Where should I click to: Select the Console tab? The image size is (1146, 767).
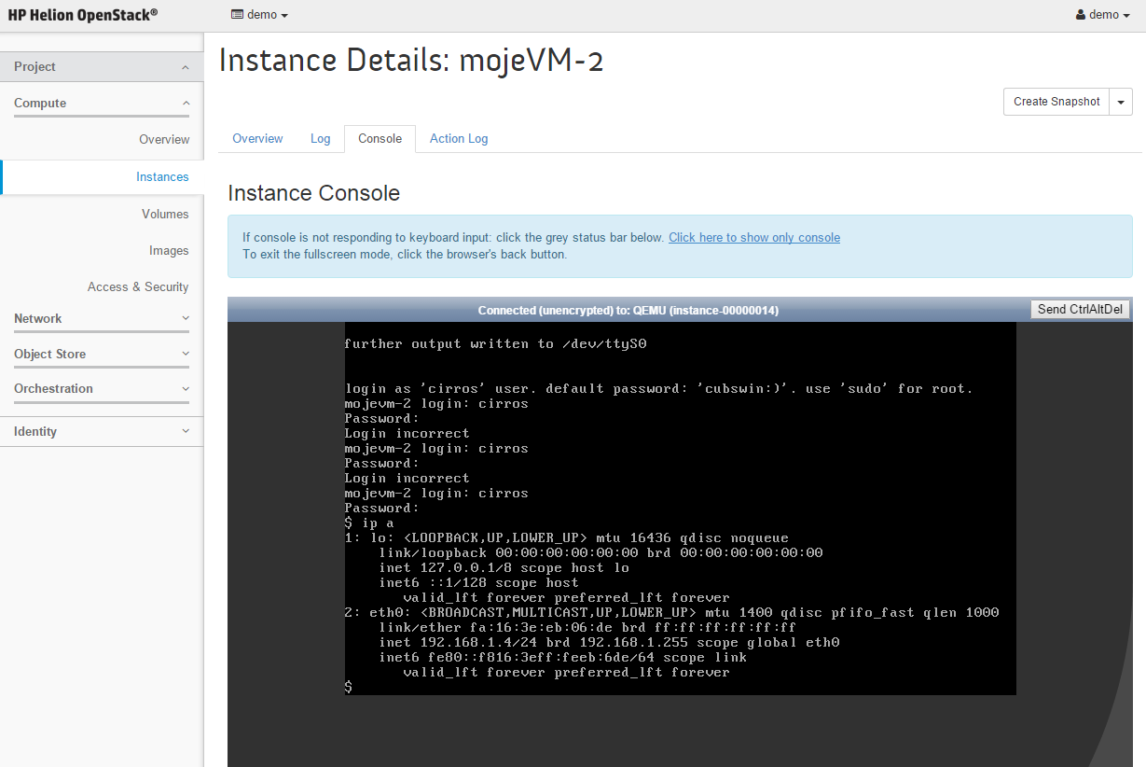(380, 139)
